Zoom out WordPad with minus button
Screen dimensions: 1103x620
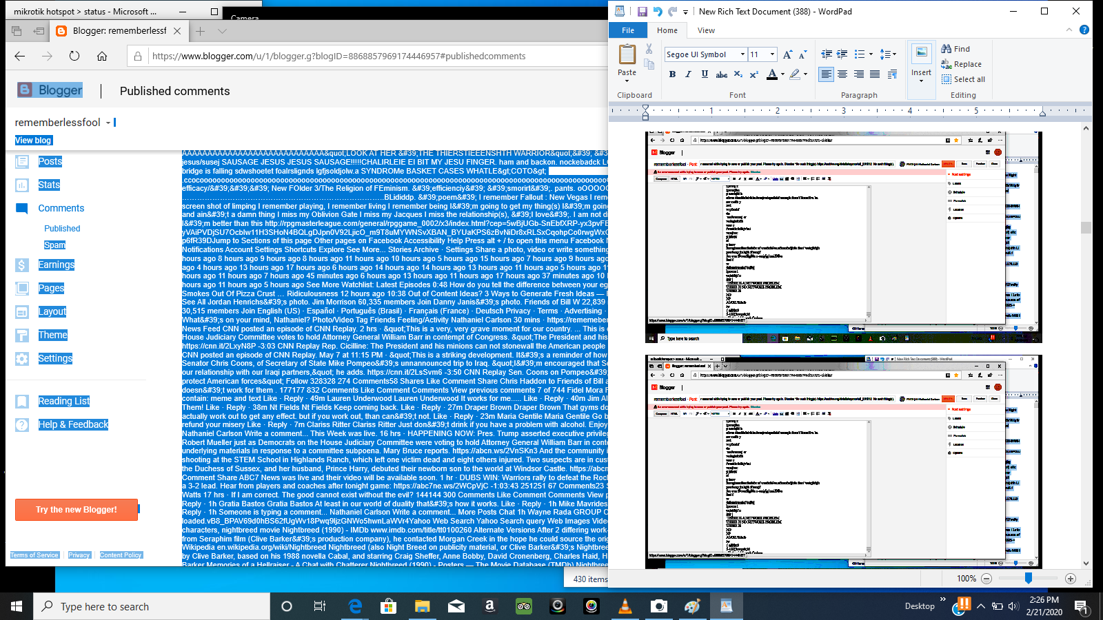[986, 579]
